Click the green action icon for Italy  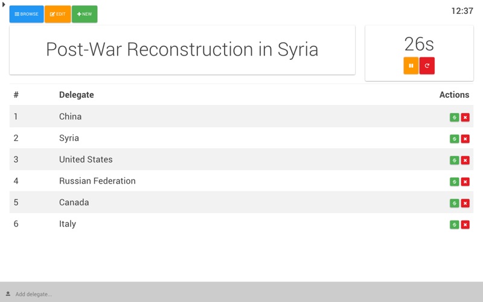455,225
